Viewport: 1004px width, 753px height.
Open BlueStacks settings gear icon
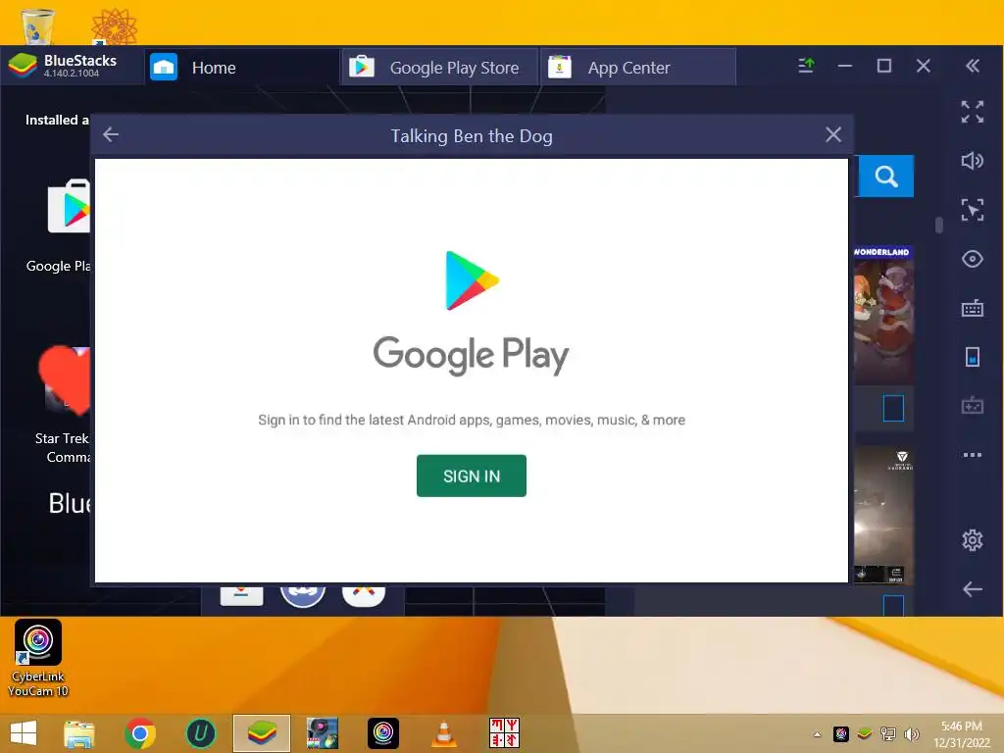pyautogui.click(x=972, y=540)
